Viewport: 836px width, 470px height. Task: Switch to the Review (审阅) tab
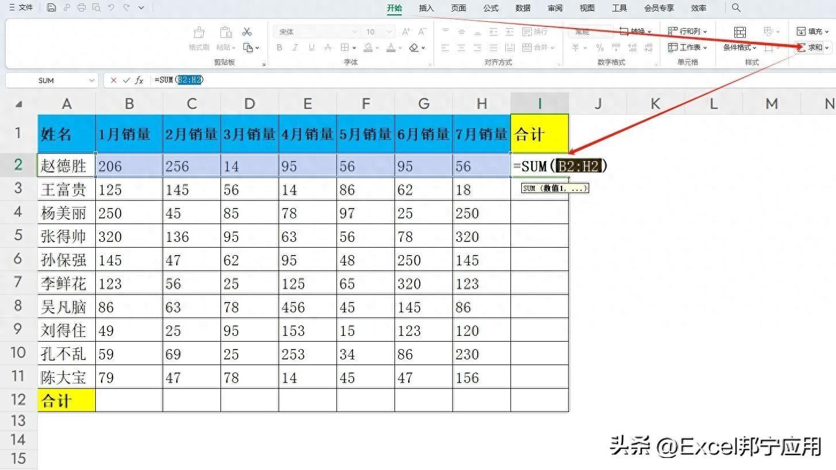click(x=555, y=8)
